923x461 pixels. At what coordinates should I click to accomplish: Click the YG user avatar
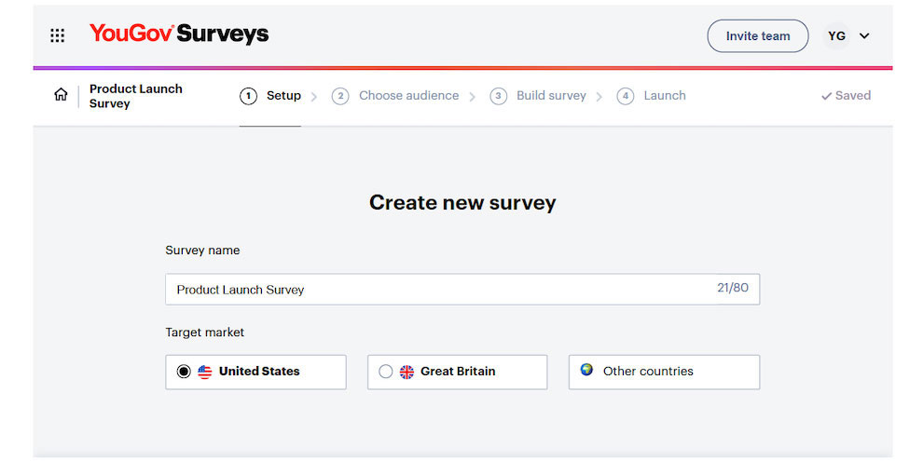click(836, 35)
